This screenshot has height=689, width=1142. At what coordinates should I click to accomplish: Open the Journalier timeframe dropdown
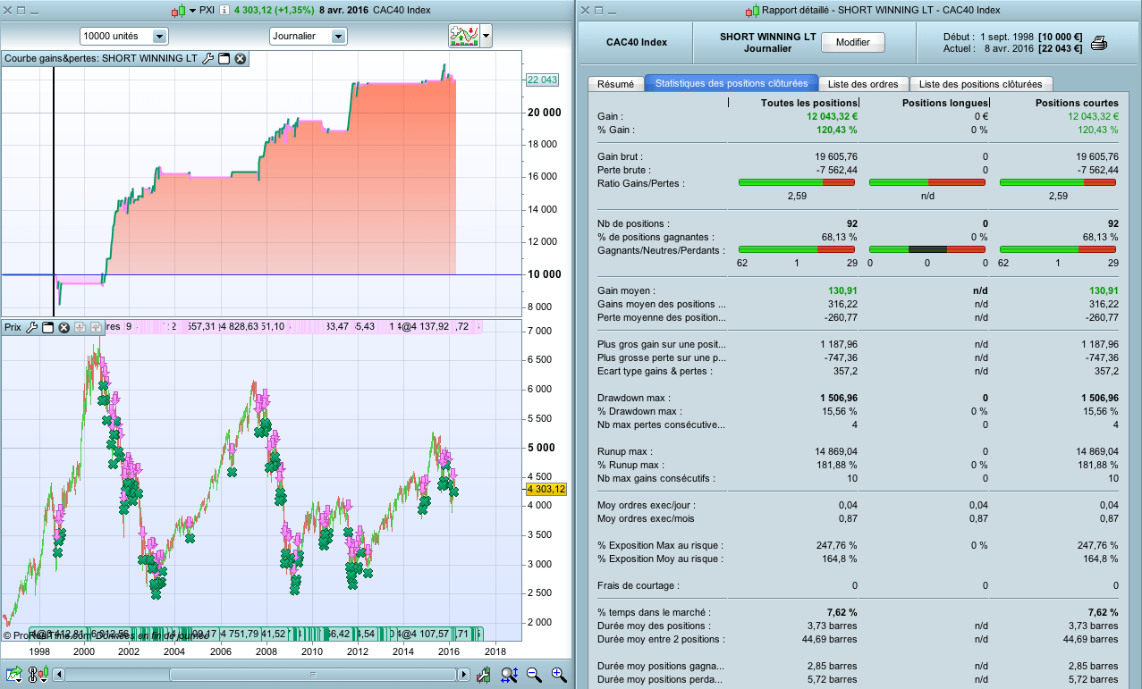tap(308, 37)
